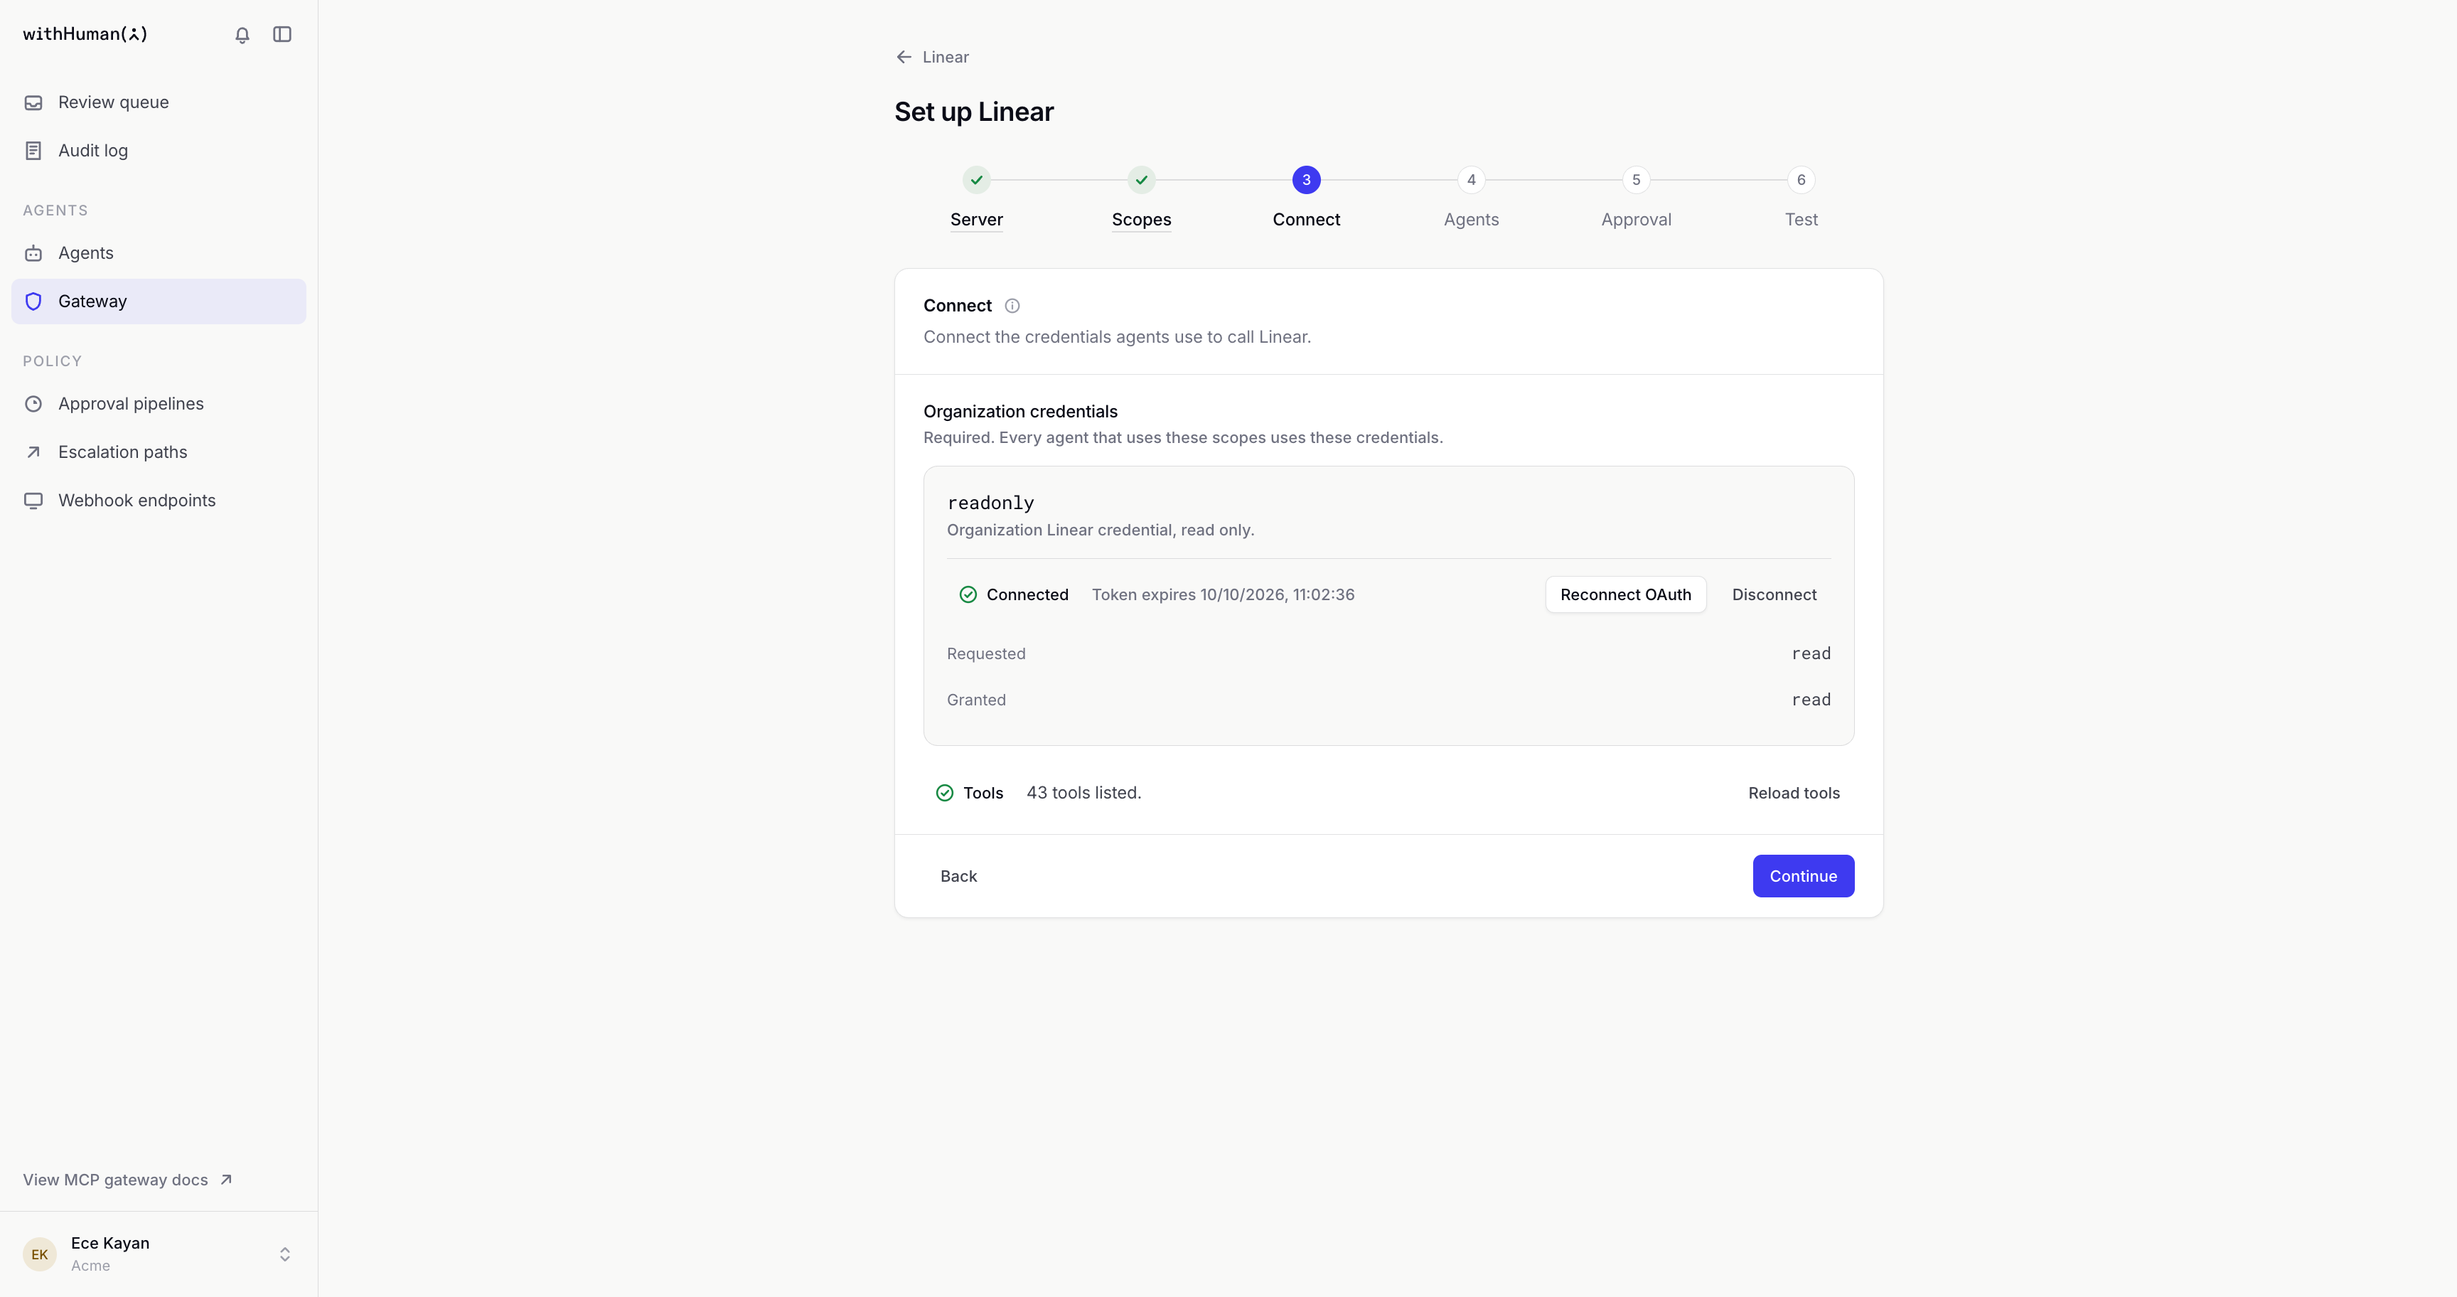This screenshot has width=2457, height=1297.
Task: Click Disconnect for readonly credential
Action: click(1774, 595)
